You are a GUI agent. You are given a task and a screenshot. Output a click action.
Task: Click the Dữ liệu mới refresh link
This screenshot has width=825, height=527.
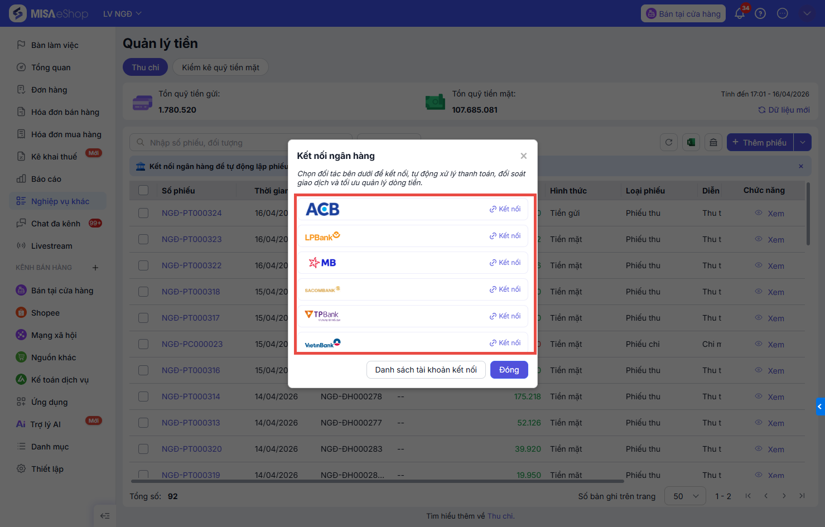[784, 110]
